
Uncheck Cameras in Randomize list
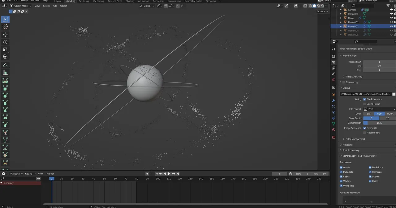pos(370,172)
